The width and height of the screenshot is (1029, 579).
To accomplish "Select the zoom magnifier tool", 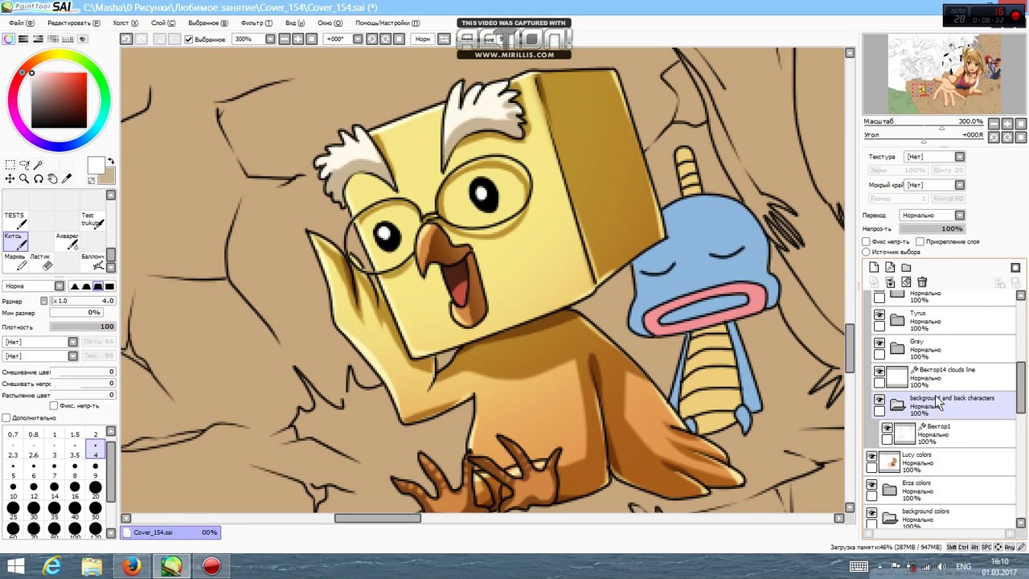I will point(24,179).
